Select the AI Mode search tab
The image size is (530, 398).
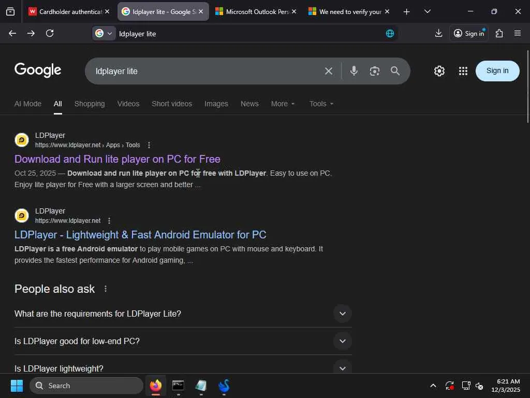point(28,104)
